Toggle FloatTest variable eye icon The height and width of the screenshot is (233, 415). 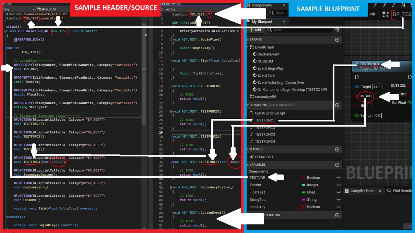click(x=338, y=192)
